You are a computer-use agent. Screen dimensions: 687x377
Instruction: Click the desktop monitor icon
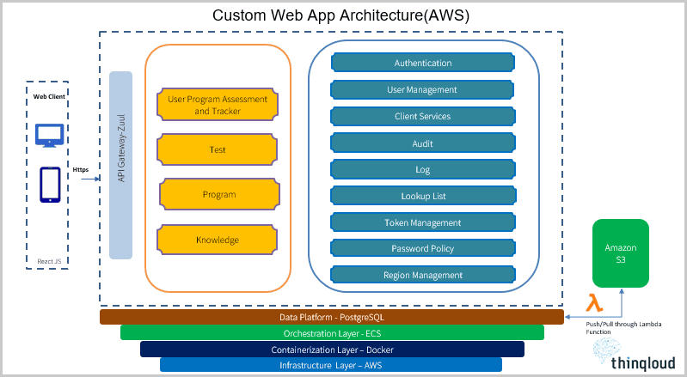(50, 135)
